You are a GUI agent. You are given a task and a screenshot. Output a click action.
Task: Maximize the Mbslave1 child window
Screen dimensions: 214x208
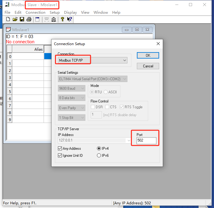click(x=137, y=30)
